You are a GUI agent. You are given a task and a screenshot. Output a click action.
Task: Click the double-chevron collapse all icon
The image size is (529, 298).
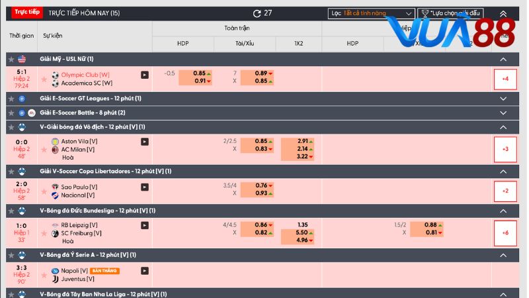tap(503, 13)
